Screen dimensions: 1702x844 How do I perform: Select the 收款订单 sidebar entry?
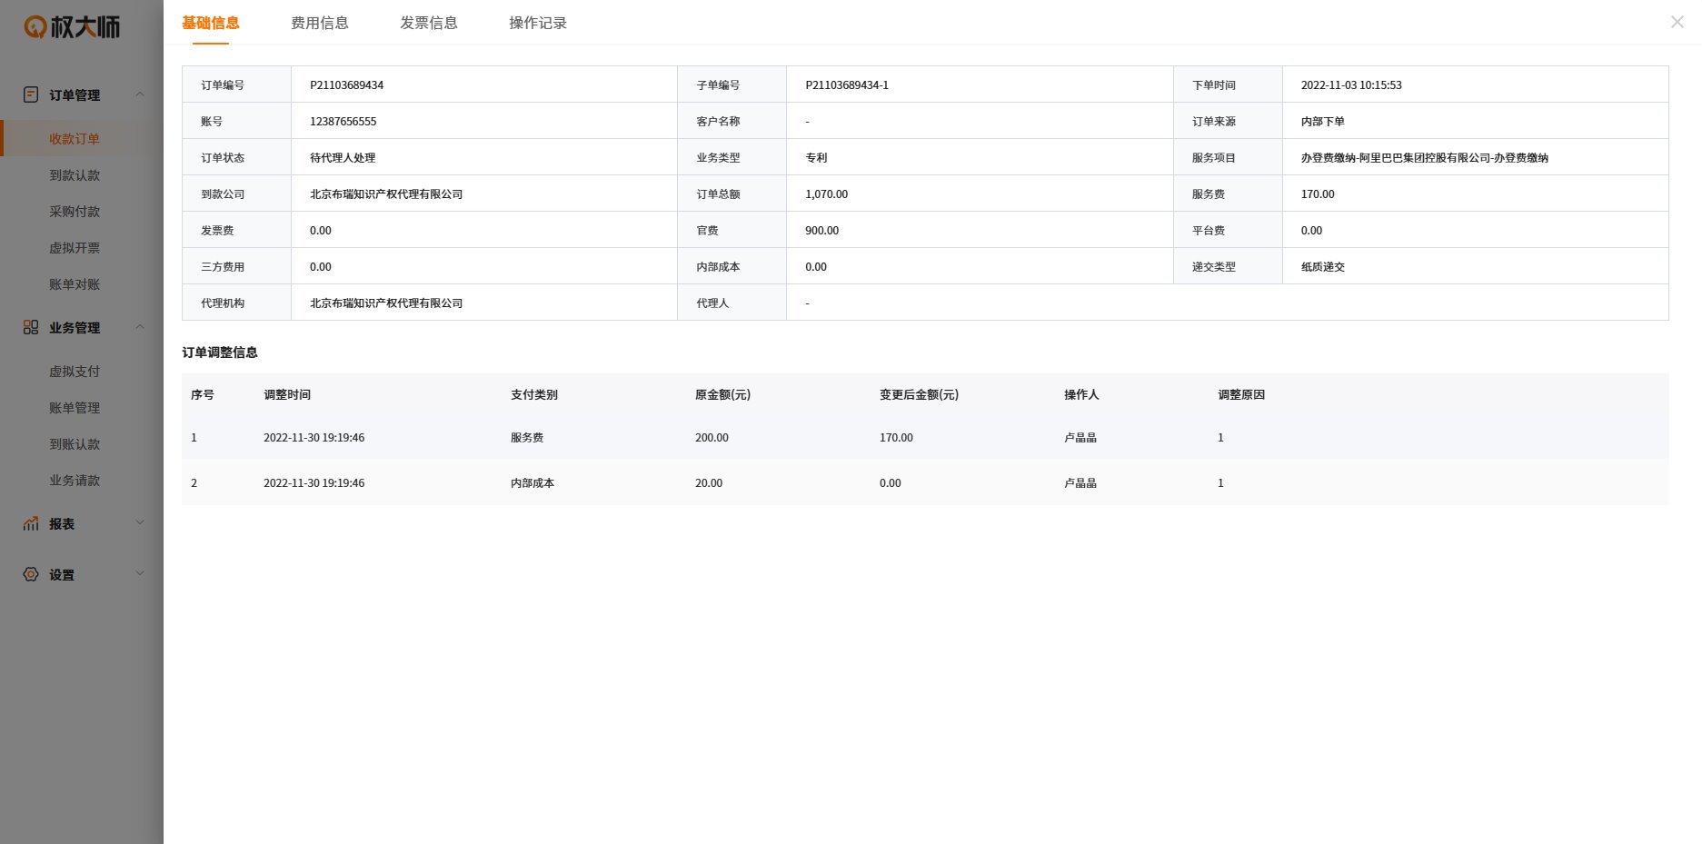coord(74,138)
